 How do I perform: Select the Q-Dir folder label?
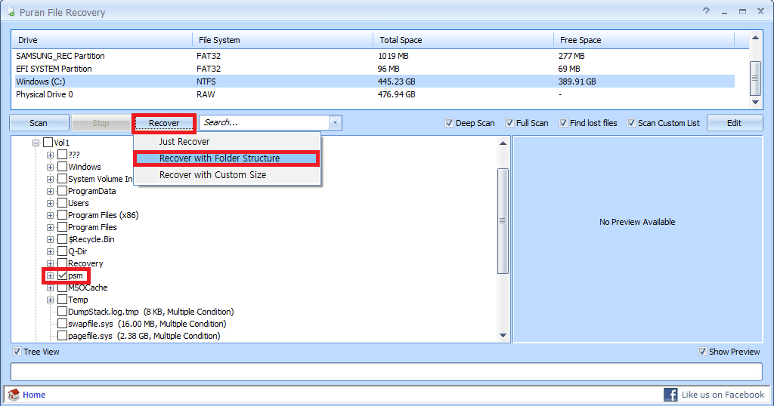(78, 251)
